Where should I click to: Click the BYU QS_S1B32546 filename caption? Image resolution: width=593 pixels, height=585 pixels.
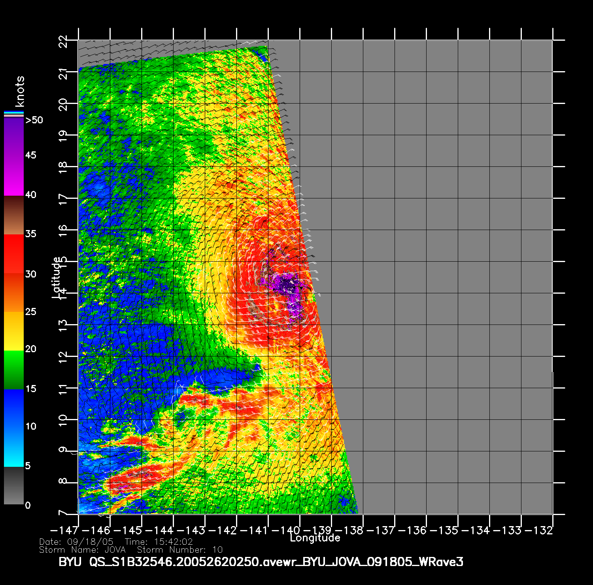point(261,562)
